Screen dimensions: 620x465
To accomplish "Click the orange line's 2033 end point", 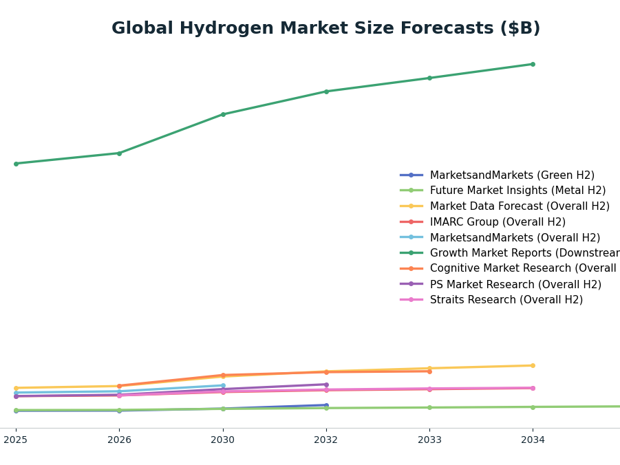I will tap(430, 371).
